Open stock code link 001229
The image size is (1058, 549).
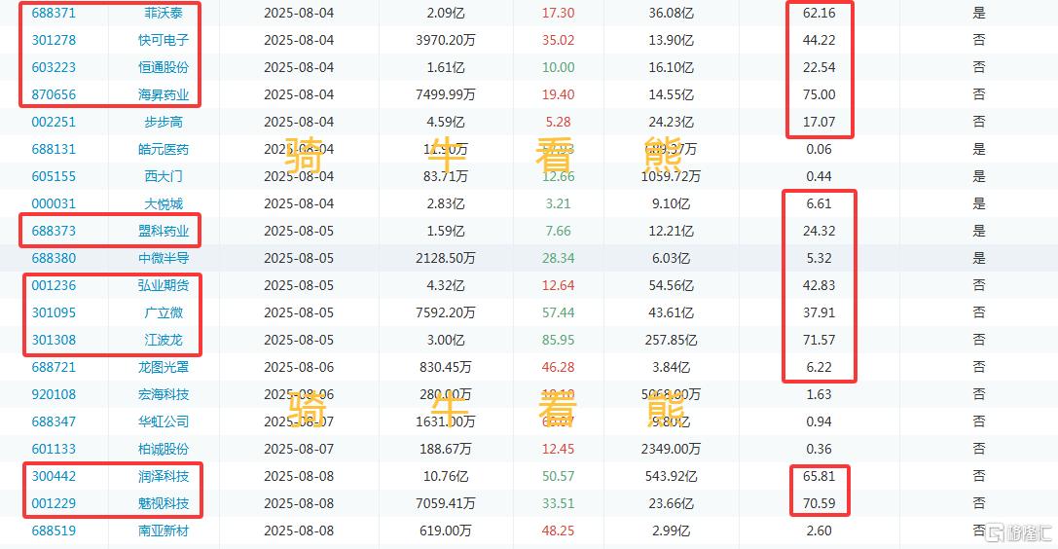tap(54, 503)
